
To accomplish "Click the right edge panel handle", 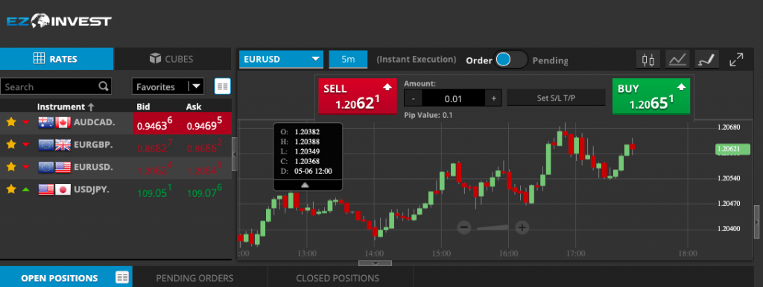I will [x=757, y=222].
